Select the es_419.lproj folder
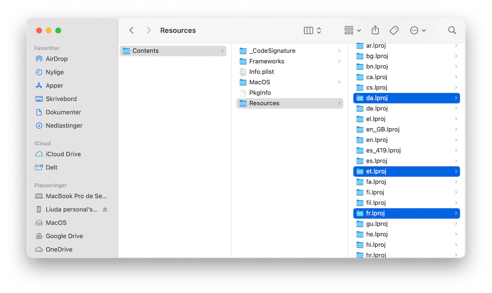 click(x=407, y=150)
